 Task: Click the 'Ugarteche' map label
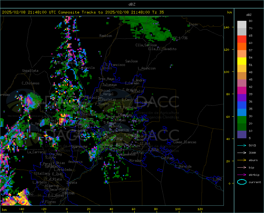click(79, 147)
